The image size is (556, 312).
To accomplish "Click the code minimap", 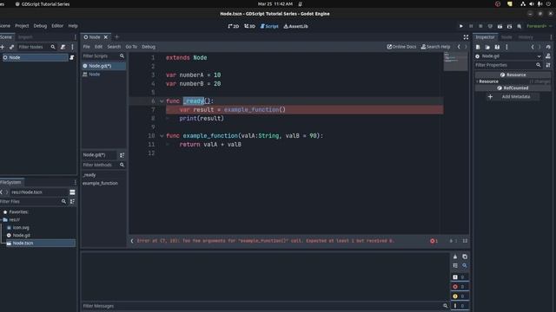I will pyautogui.click(x=455, y=62).
